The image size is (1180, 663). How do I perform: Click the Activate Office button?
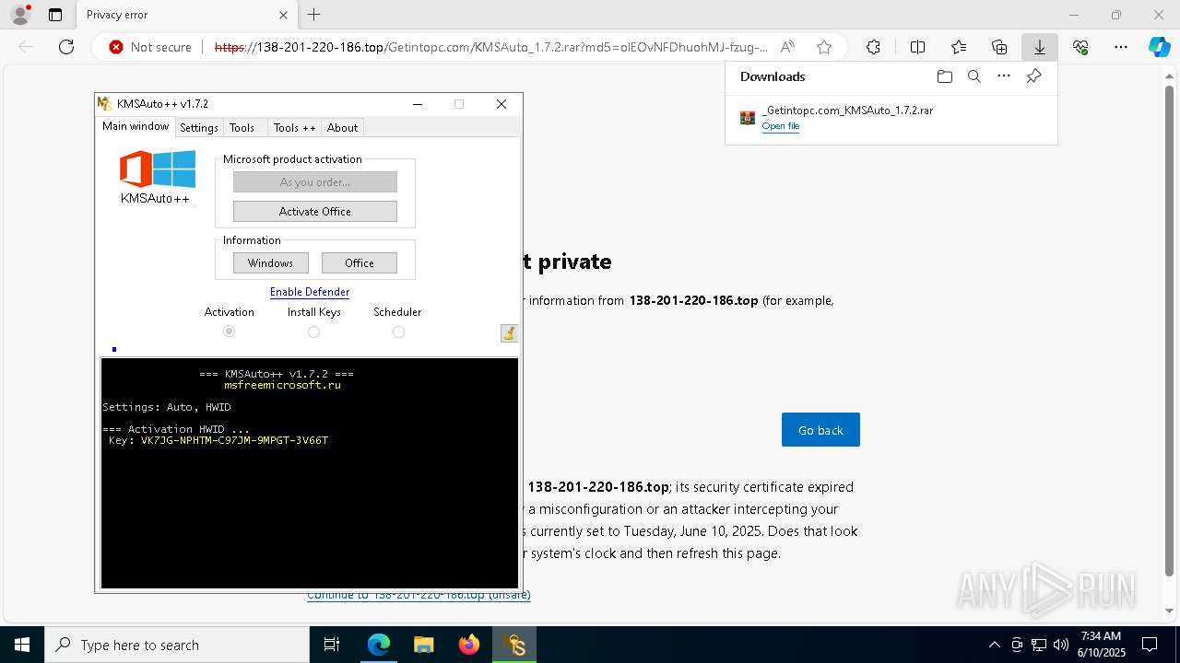[315, 212]
